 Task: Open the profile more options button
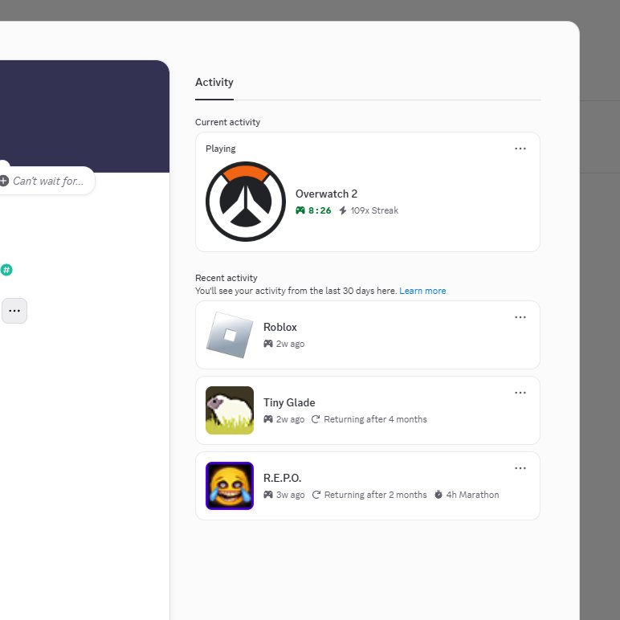pos(14,311)
